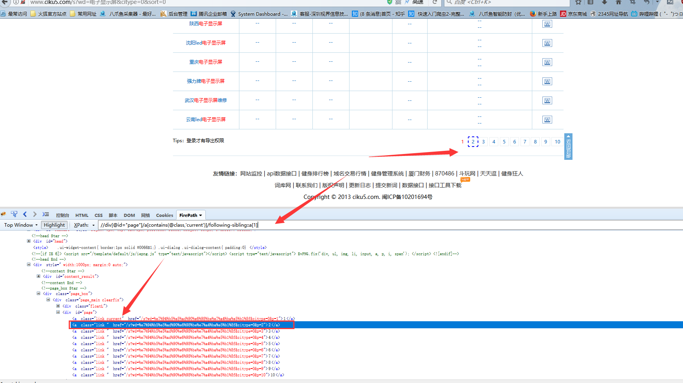The image size is (683, 383).
Task: Click the XPath expression input field
Action: [x=391, y=225]
